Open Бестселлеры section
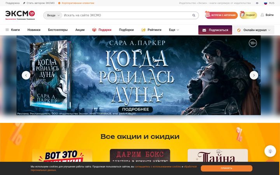This screenshot has height=175, width=280. pyautogui.click(x=58, y=30)
